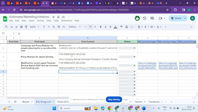
Task: Toggle italic formatting
Action: (x=105, y=27)
